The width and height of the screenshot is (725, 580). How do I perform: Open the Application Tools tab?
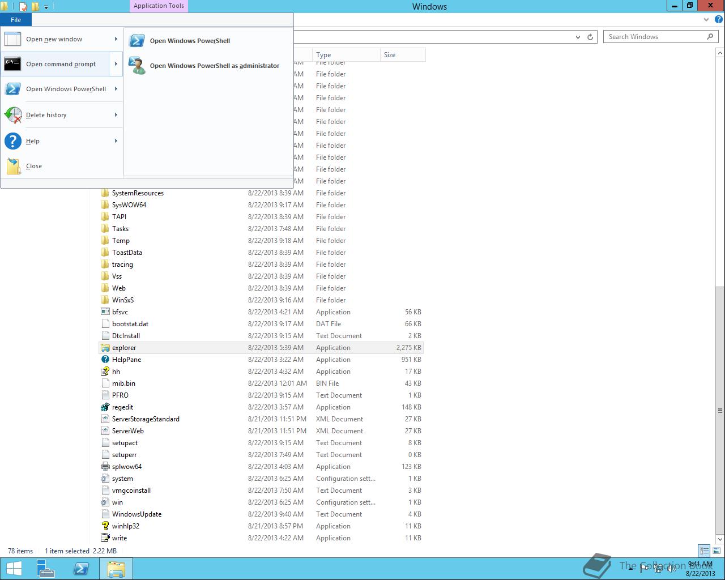click(x=159, y=6)
